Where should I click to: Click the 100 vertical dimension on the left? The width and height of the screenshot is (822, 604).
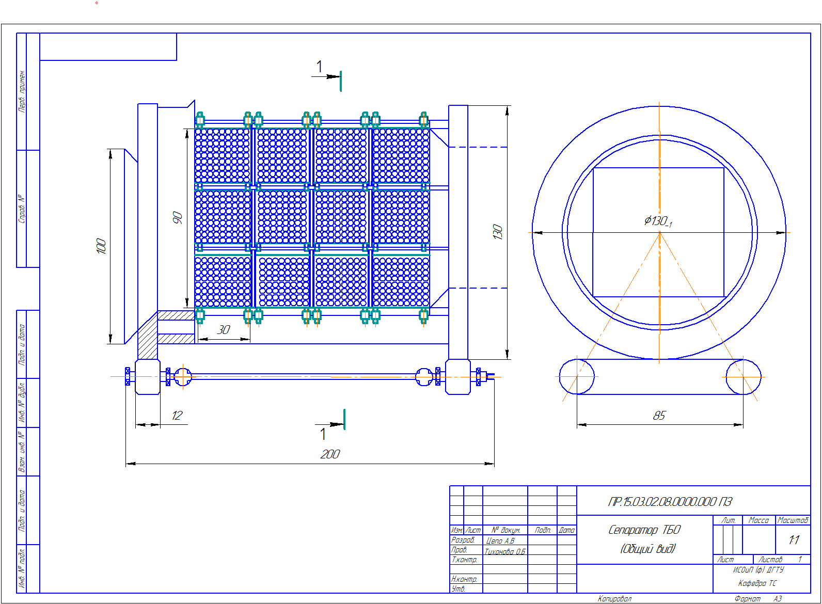[x=101, y=246]
